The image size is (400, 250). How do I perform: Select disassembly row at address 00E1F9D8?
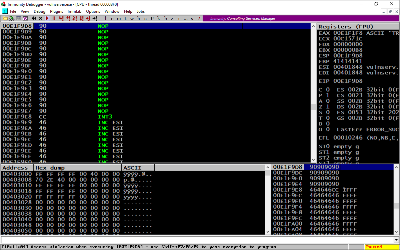156,26
